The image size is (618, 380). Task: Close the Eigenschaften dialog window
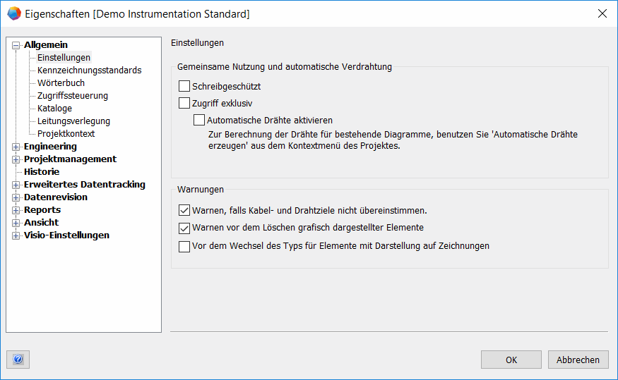602,13
